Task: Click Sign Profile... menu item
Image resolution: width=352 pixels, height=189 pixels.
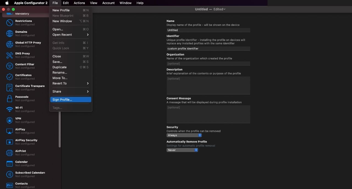Action: (x=71, y=99)
